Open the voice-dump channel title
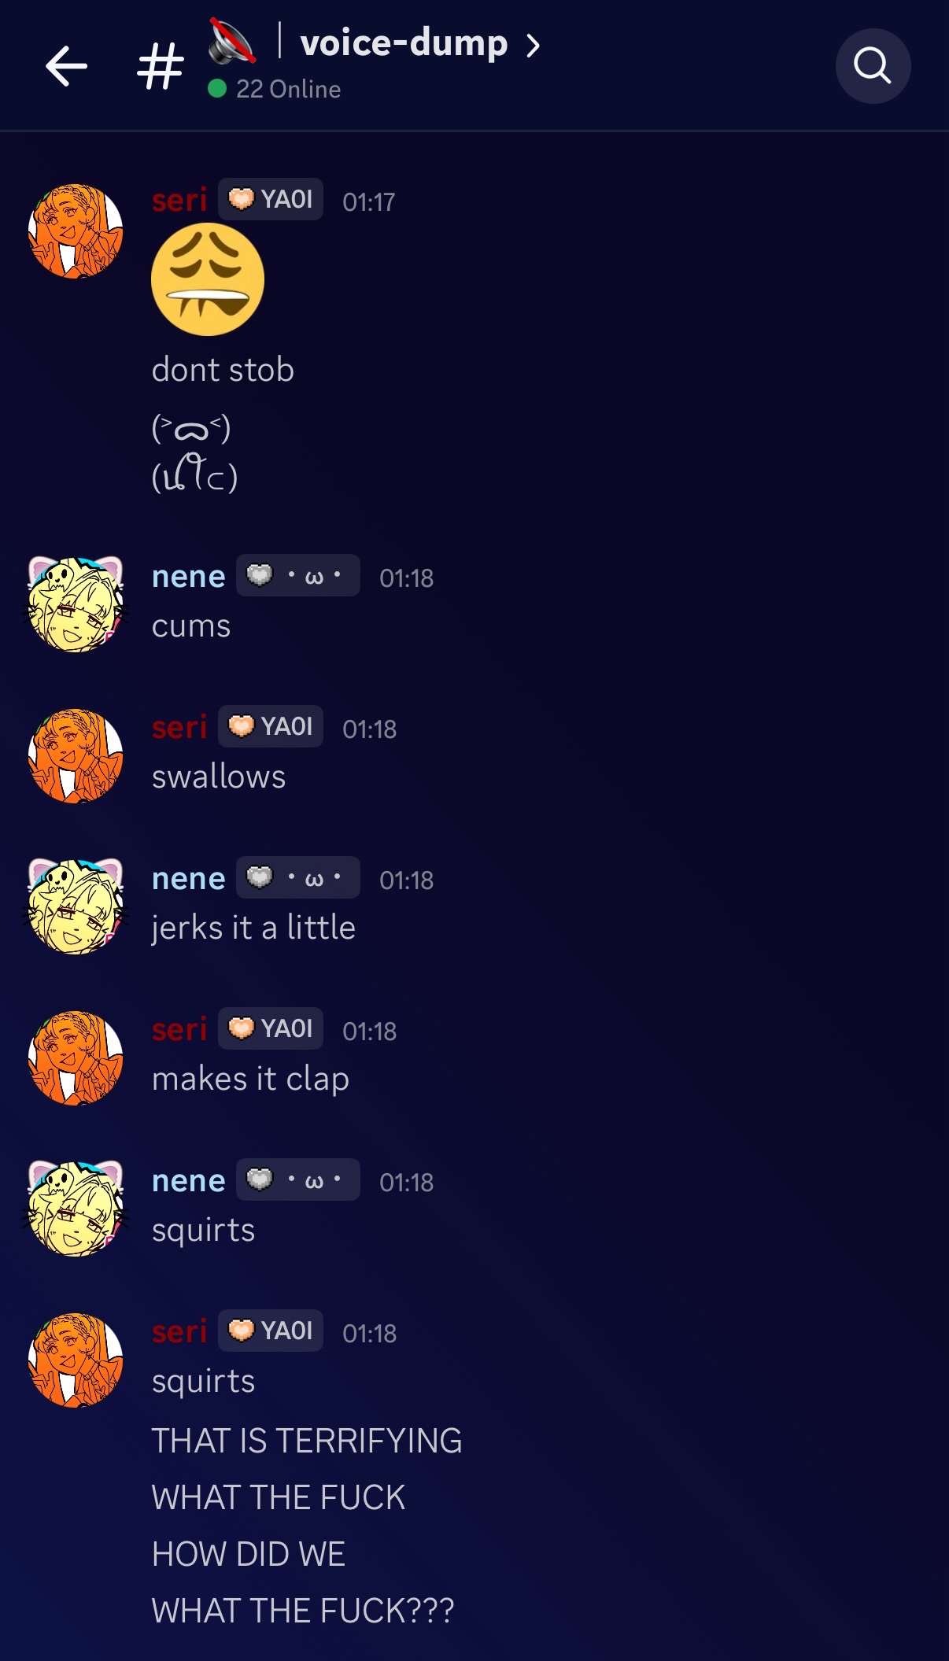Image resolution: width=949 pixels, height=1661 pixels. coord(404,42)
